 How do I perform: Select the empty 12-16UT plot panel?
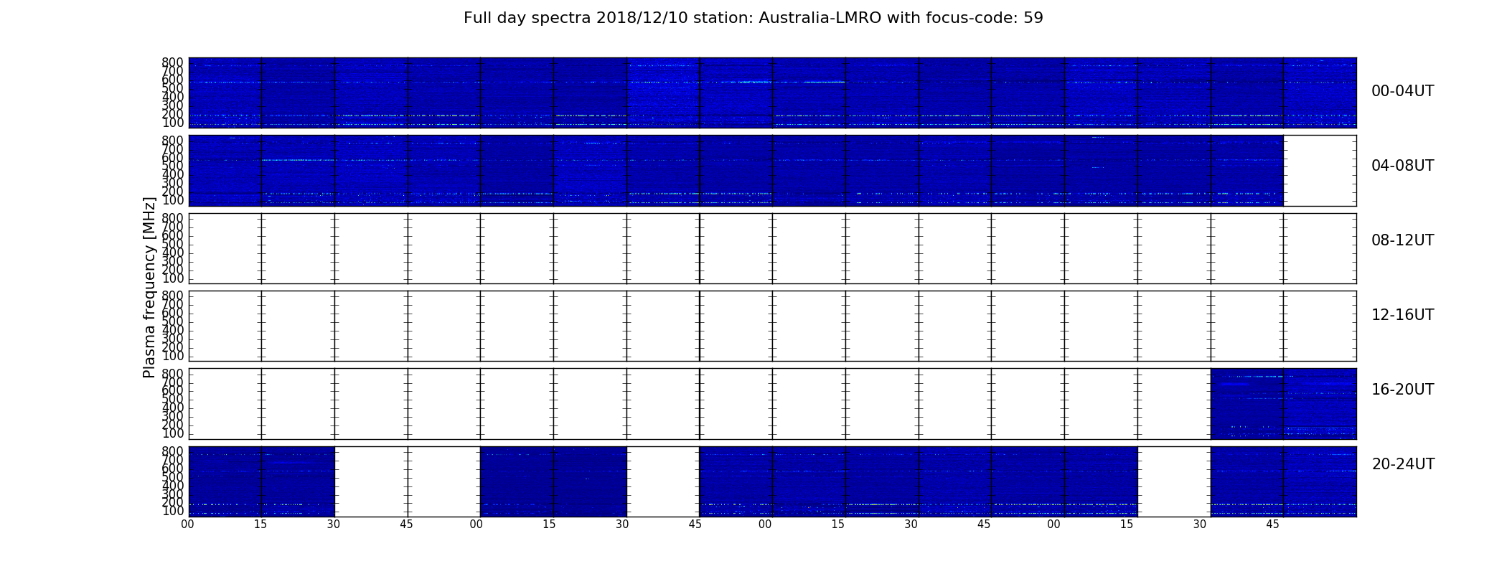click(x=772, y=326)
